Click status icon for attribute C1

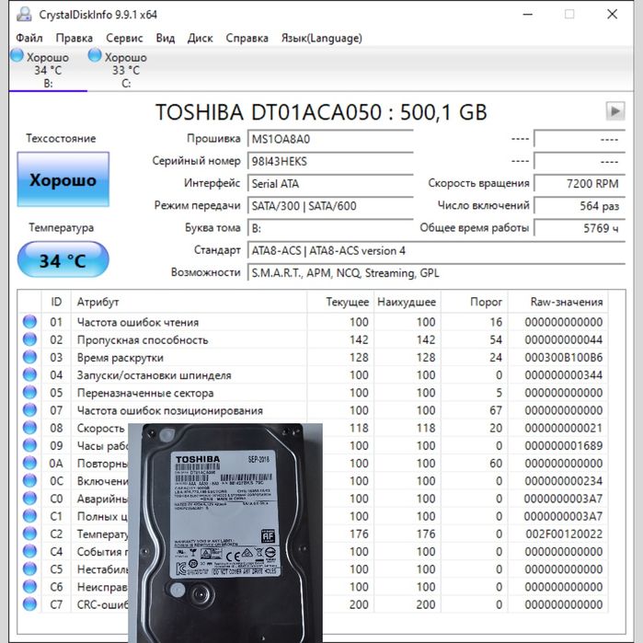pos(29,516)
